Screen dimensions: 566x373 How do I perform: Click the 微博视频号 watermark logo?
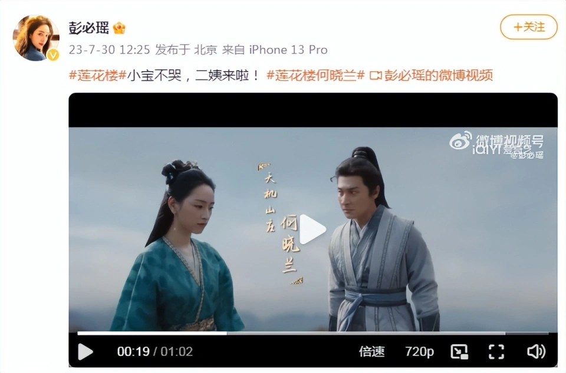pyautogui.click(x=496, y=141)
